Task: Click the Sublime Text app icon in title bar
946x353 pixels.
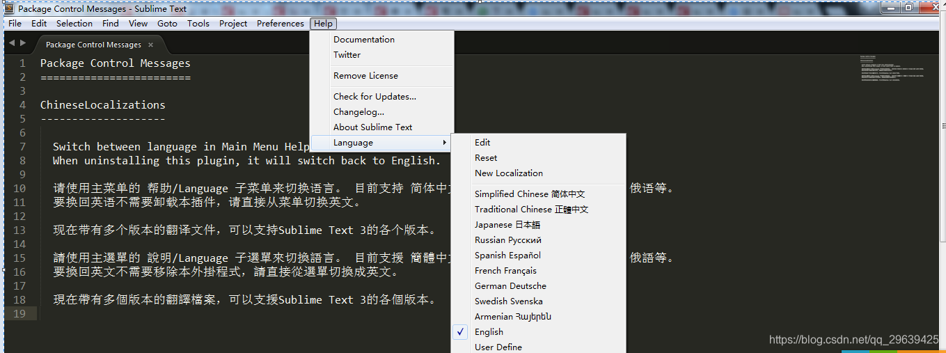Action: [x=10, y=9]
